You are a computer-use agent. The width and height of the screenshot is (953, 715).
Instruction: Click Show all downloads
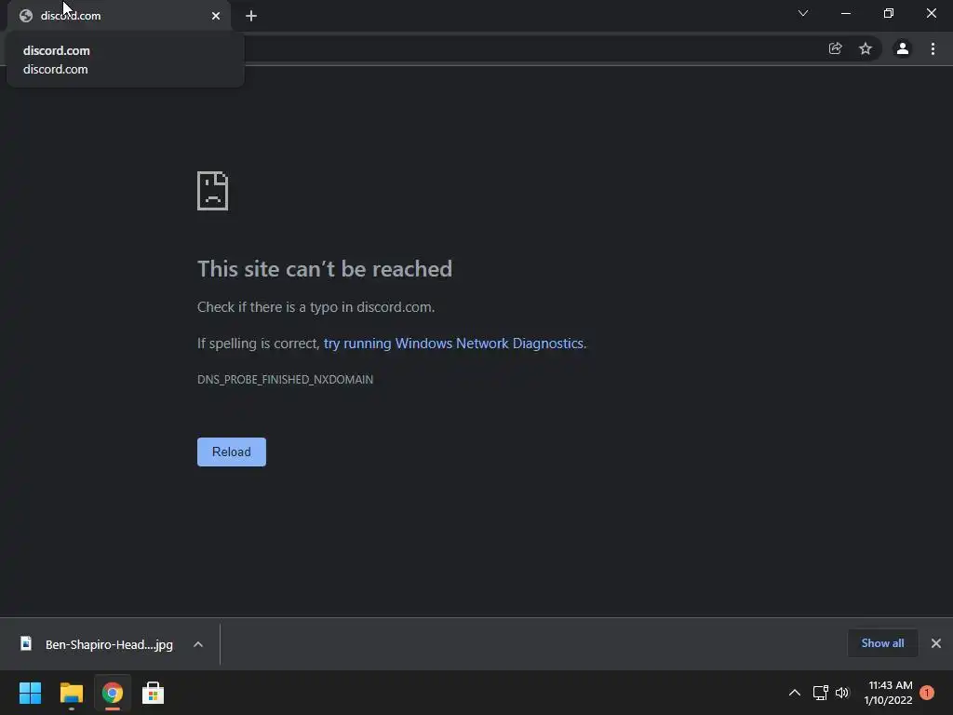click(882, 643)
